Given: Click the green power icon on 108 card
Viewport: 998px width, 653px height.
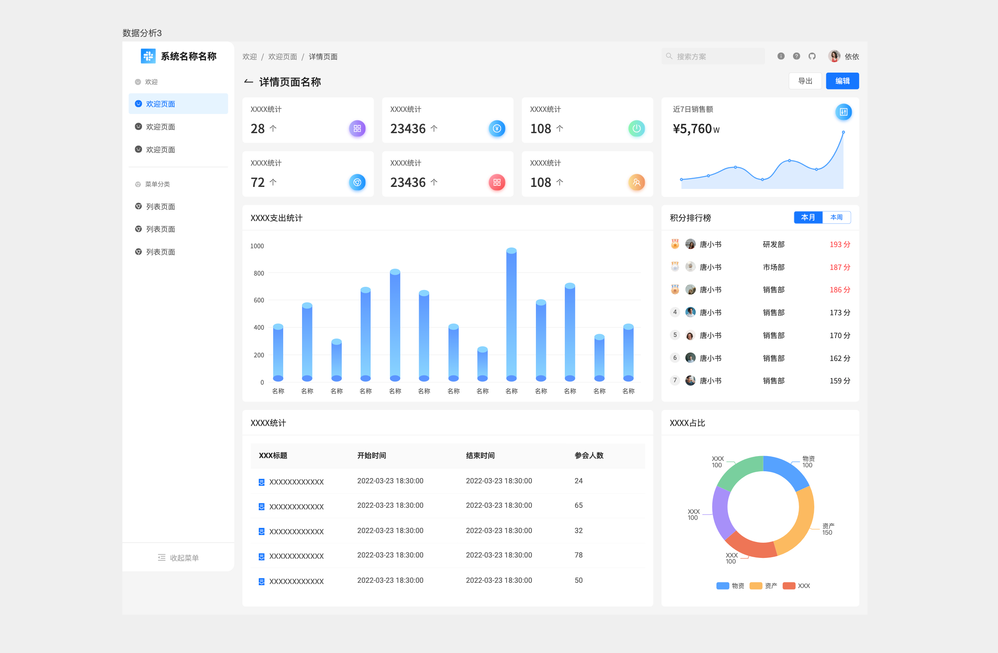Looking at the screenshot, I should coord(636,128).
